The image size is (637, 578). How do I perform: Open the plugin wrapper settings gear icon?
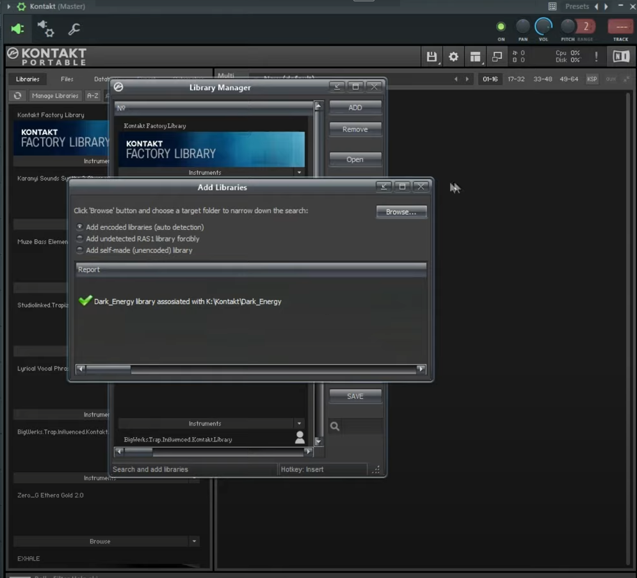click(x=45, y=29)
